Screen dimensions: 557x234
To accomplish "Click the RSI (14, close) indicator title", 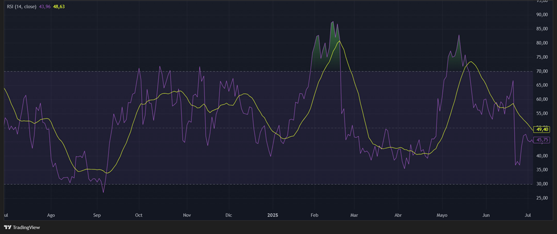I will coord(22,6).
